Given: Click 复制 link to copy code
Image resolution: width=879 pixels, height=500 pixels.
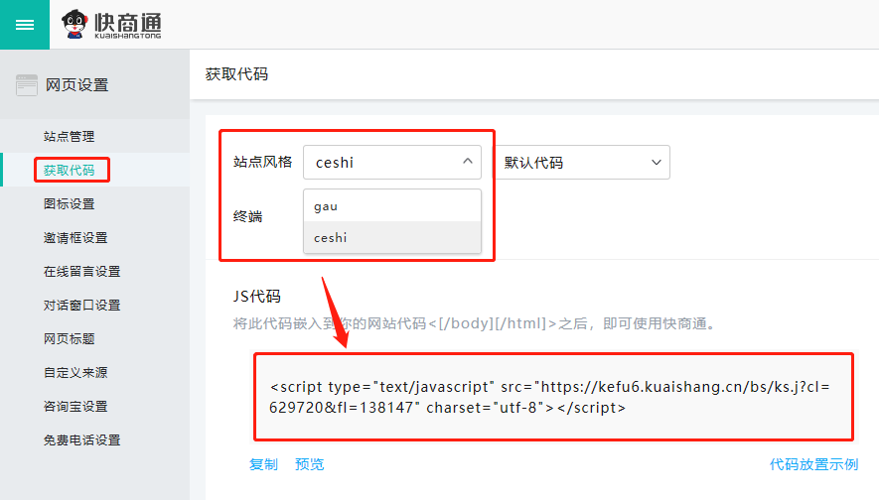Looking at the screenshot, I should 263,464.
